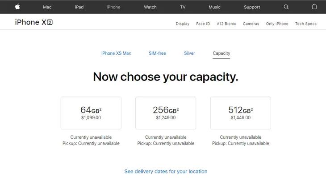Open the search magnifier icon
Viewport: 326px width, 189px height.
click(x=286, y=7)
